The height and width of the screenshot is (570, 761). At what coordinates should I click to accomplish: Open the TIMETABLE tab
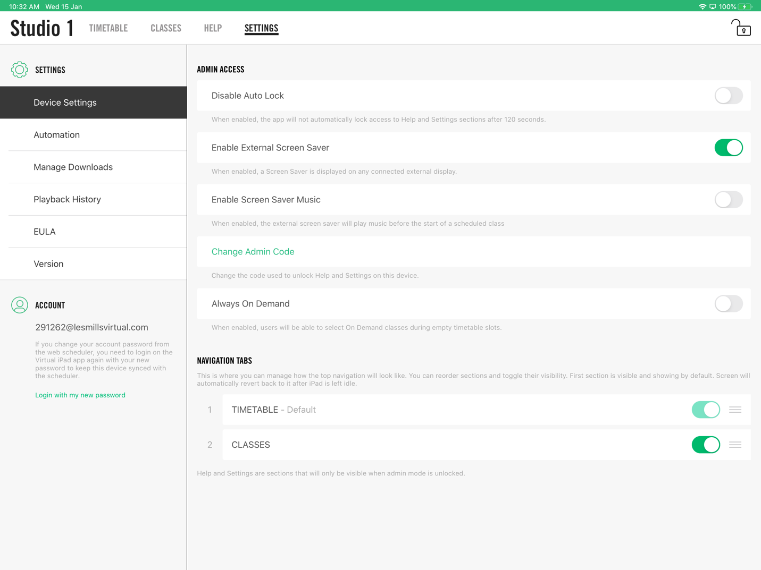(x=108, y=28)
